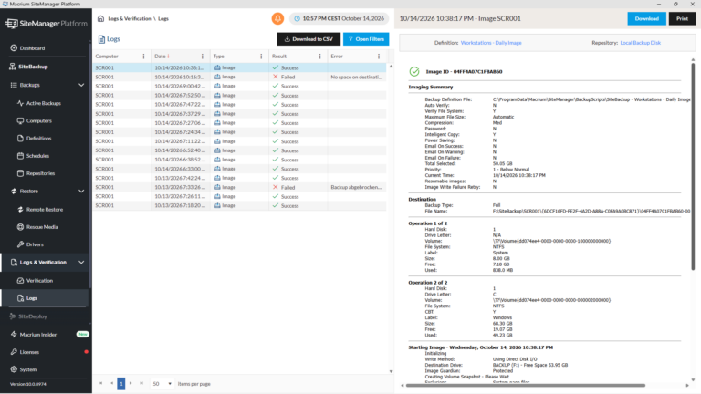
Task: Open Type column menu
Action: point(261,57)
